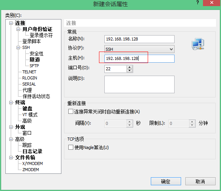Select 保持活动状态 tree item
This screenshot has width=221, height=191.
click(x=36, y=96)
